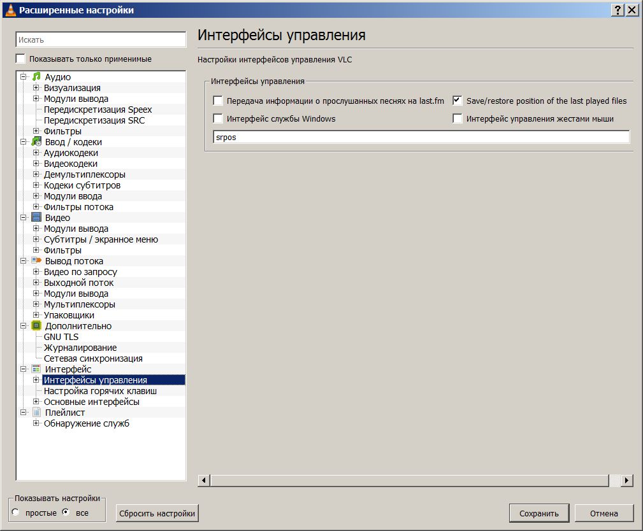Collapse the Вывод потока section
This screenshot has height=531, width=643.
click(24, 261)
